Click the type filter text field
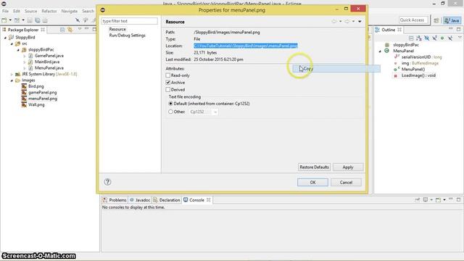 [x=129, y=21]
